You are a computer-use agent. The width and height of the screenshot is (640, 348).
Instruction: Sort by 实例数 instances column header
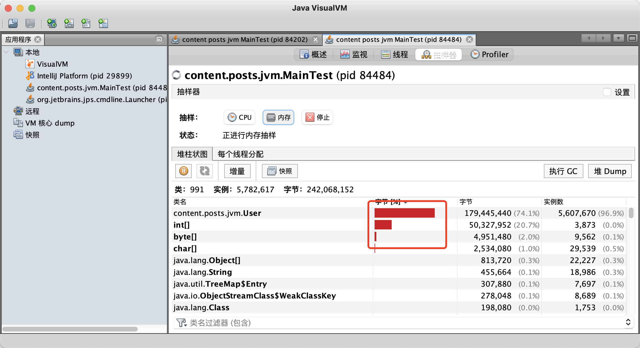coord(584,202)
